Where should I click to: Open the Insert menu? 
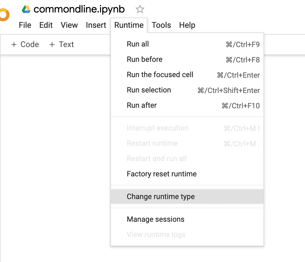click(96, 25)
